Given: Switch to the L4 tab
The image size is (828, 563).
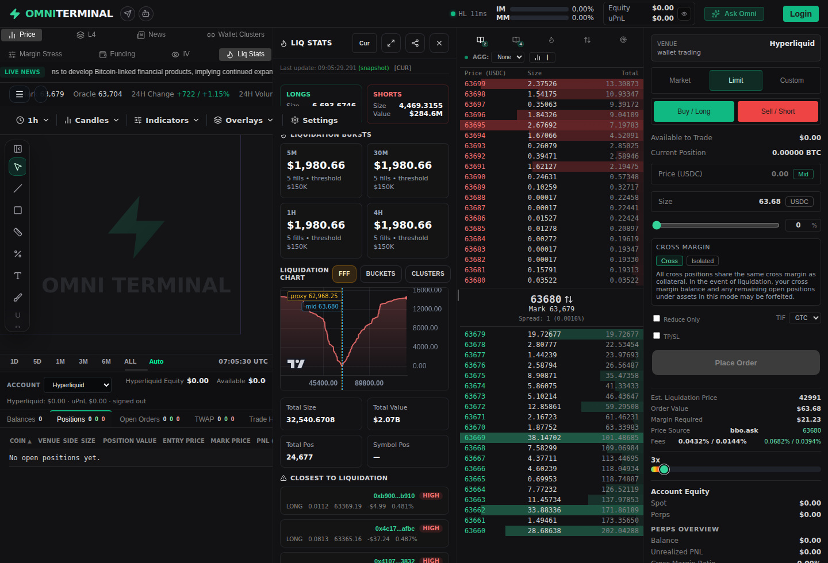Looking at the screenshot, I should (86, 34).
